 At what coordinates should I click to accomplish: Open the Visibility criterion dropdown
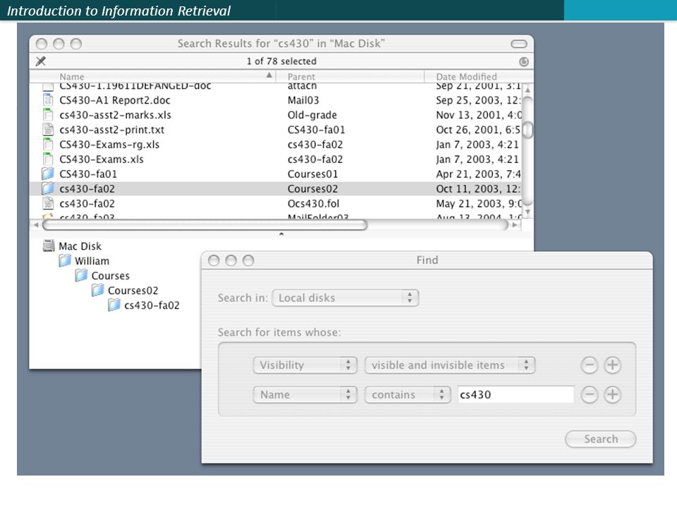click(x=305, y=365)
